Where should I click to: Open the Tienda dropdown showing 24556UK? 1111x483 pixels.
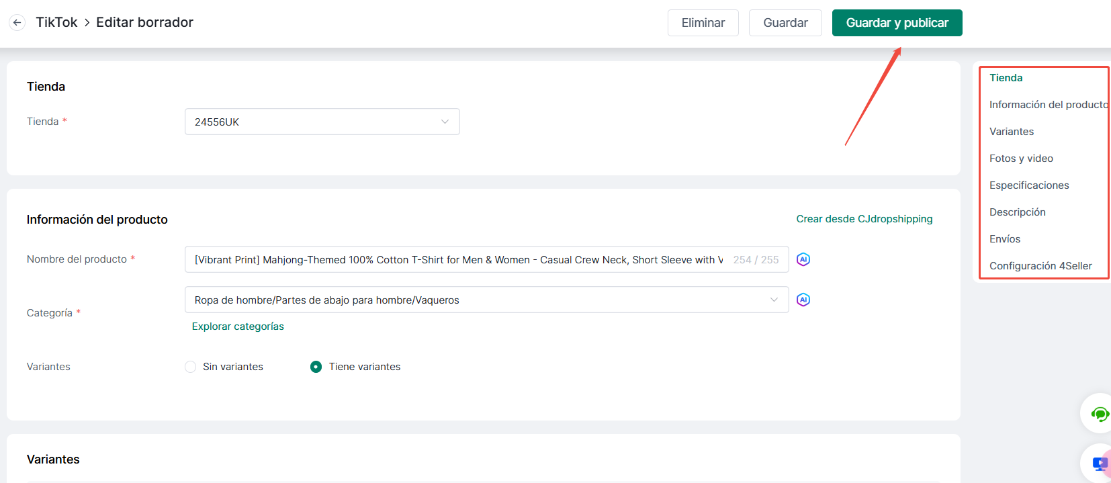322,122
